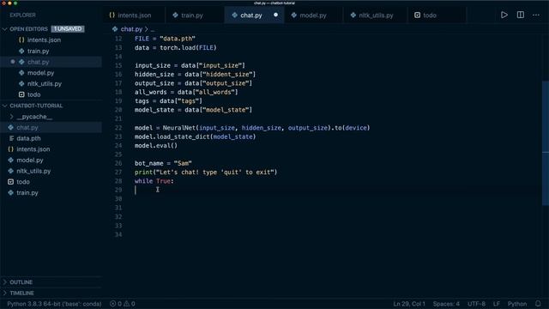Place cursor on line 28 'while True:'
The image size is (549, 309).
click(154, 181)
